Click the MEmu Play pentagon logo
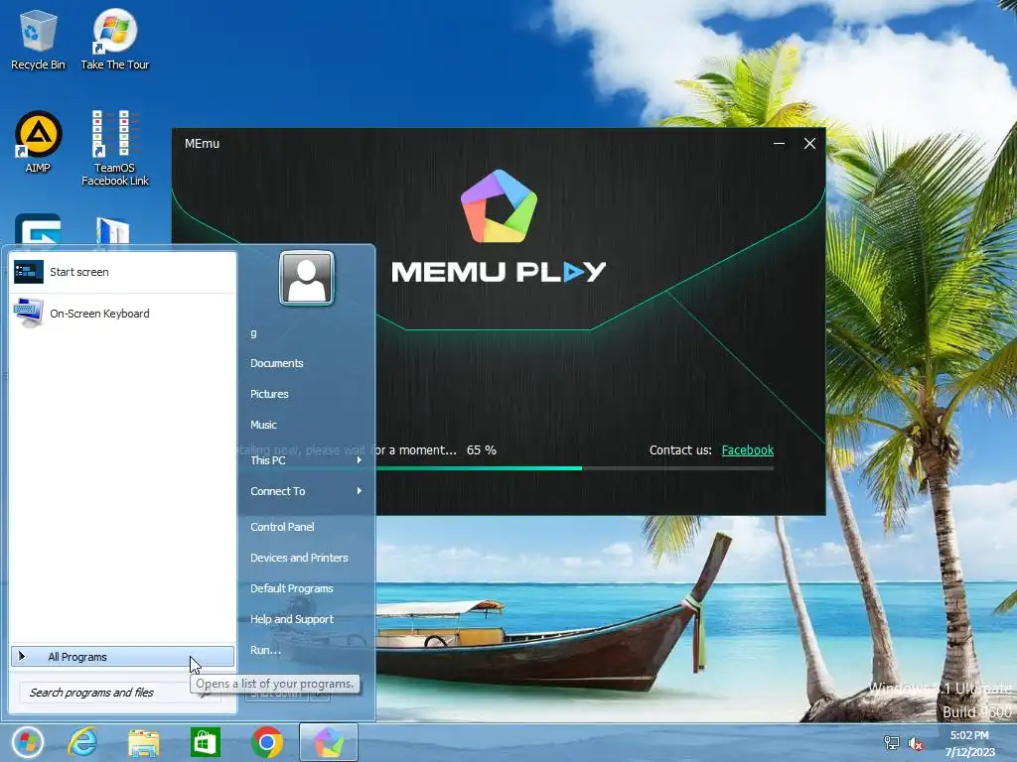The image size is (1017, 762). pyautogui.click(x=499, y=206)
